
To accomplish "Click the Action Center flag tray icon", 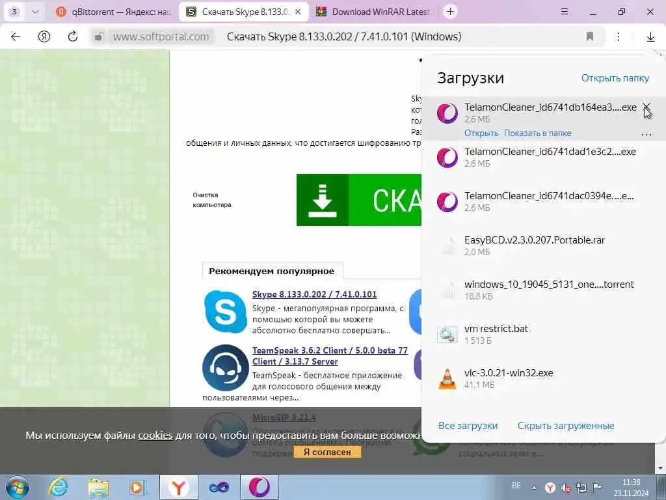I will click(x=597, y=488).
